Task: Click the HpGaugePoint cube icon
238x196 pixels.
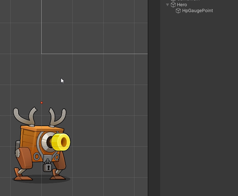Action: tap(178, 11)
